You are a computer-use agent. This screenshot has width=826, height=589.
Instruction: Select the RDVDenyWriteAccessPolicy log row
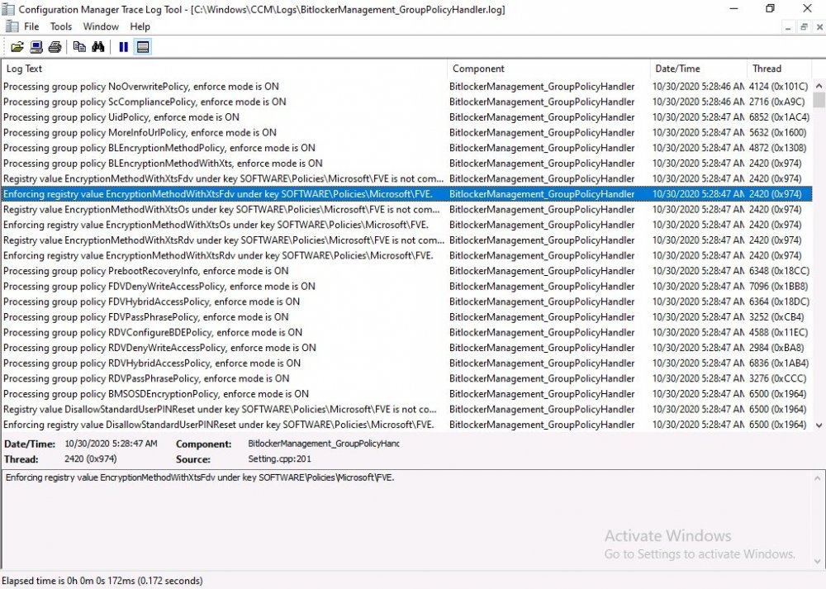(406, 348)
